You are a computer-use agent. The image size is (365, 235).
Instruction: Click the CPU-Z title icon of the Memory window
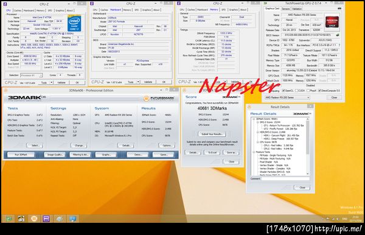click(x=179, y=3)
